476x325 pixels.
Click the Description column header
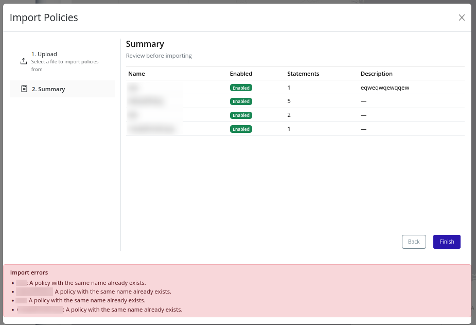[x=376, y=73]
